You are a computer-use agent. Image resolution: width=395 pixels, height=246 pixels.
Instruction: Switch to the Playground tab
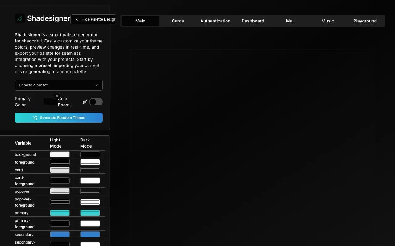click(x=365, y=21)
